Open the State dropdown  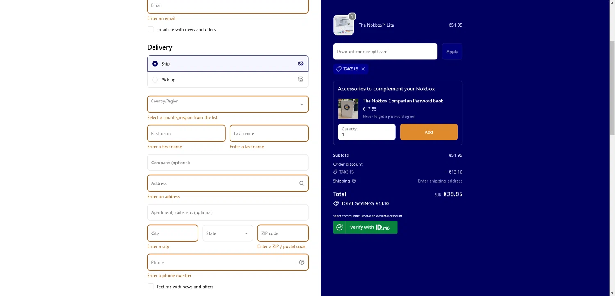[228, 233]
